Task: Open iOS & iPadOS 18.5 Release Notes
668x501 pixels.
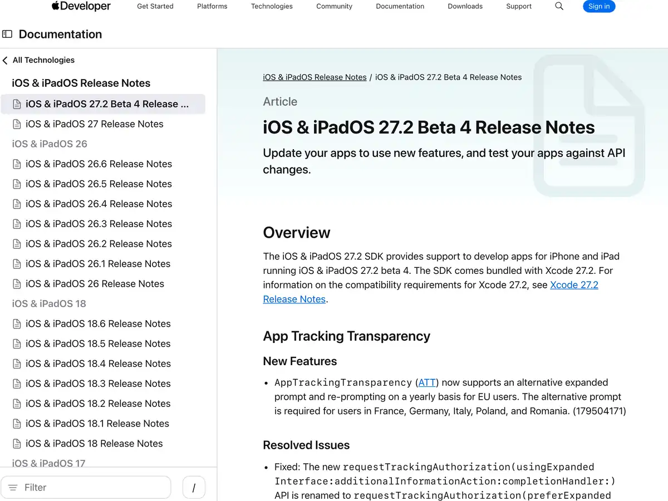Action: 98,344
